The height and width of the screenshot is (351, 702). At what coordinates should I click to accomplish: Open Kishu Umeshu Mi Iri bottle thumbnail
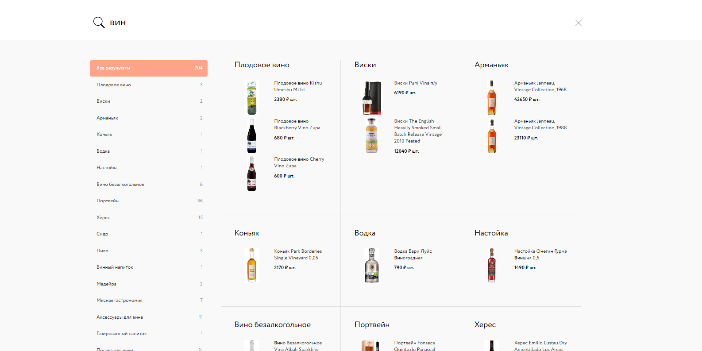pos(252,98)
